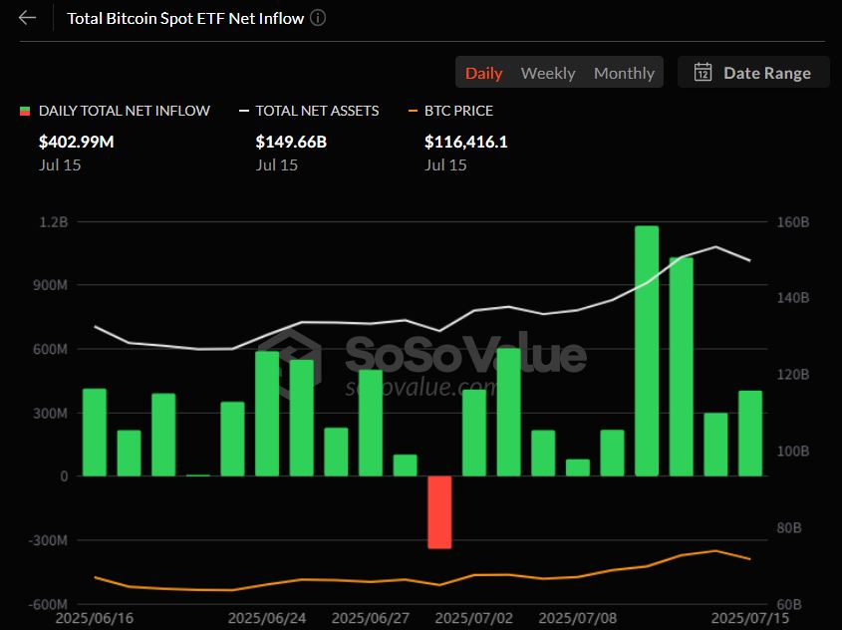Hide the BTC Price series
842x630 pixels.
click(458, 112)
